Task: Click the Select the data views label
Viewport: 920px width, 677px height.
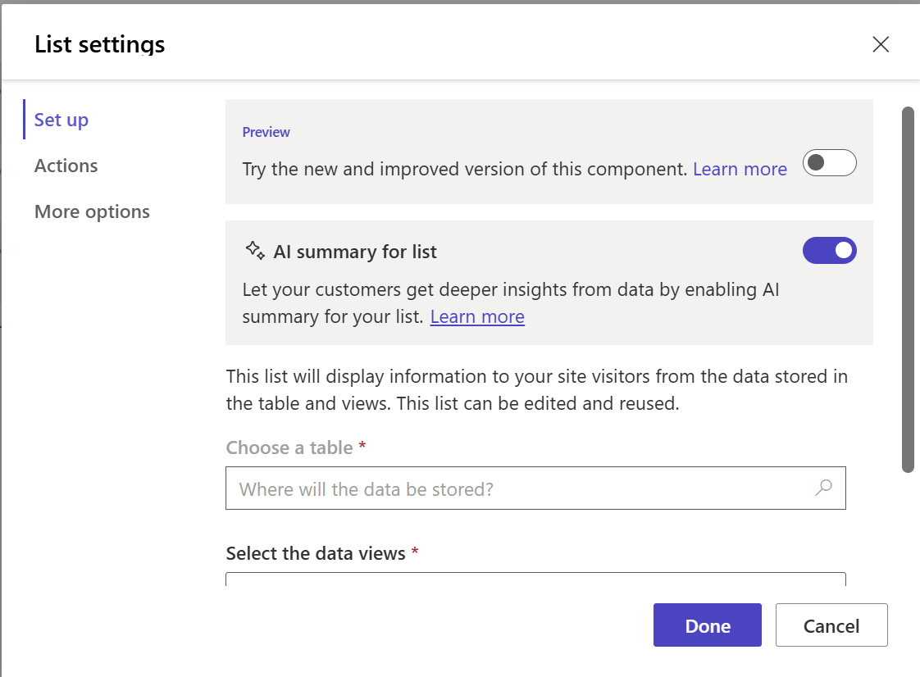Action: coord(316,553)
